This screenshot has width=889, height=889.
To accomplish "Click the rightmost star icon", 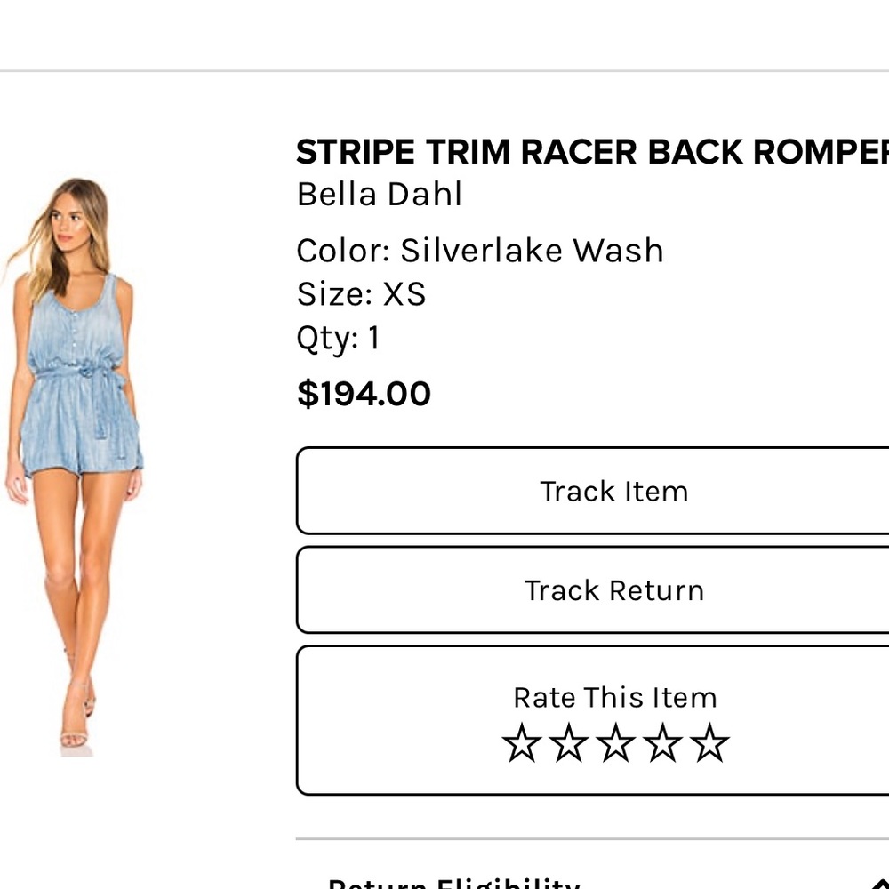I will [706, 744].
